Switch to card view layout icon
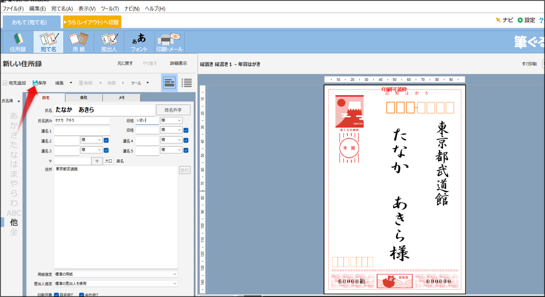This screenshot has width=545, height=297. pyautogui.click(x=169, y=83)
